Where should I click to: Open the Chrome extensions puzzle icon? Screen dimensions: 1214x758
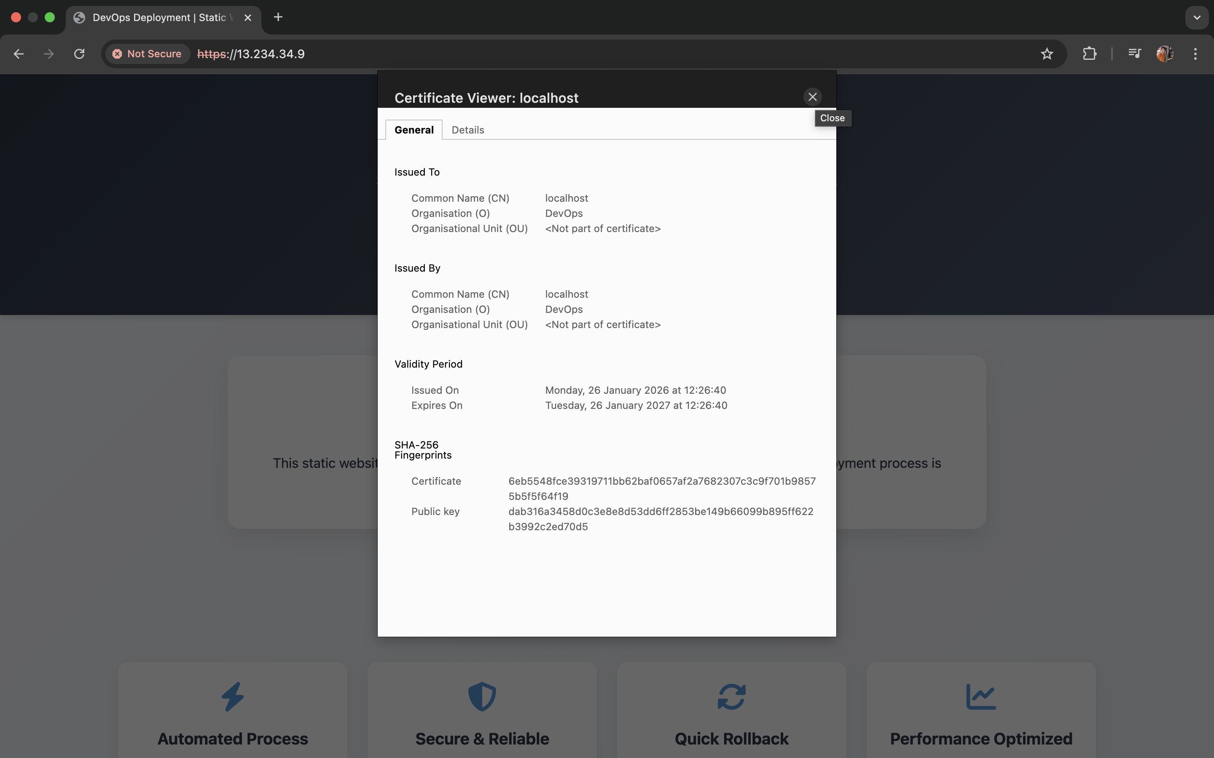[x=1090, y=53]
